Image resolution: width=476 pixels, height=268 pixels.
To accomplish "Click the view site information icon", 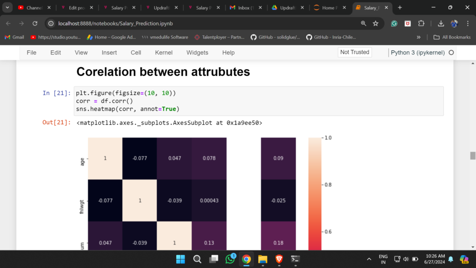I will click(x=51, y=23).
